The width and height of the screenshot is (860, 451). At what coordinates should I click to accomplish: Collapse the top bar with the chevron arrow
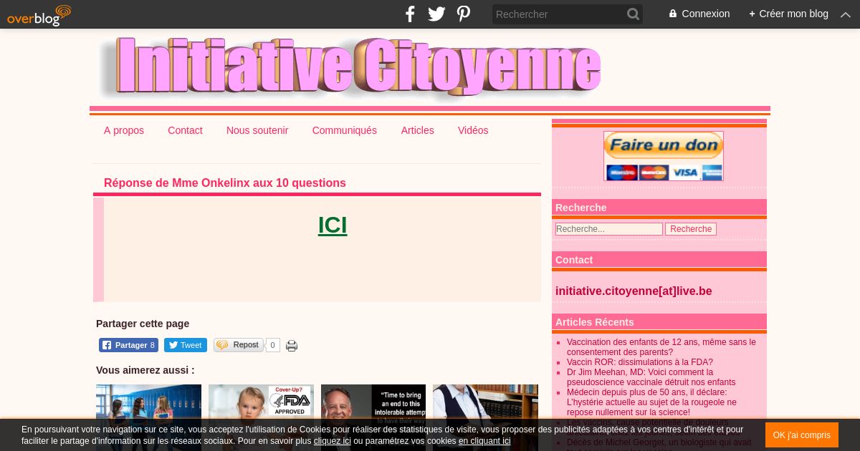click(846, 14)
